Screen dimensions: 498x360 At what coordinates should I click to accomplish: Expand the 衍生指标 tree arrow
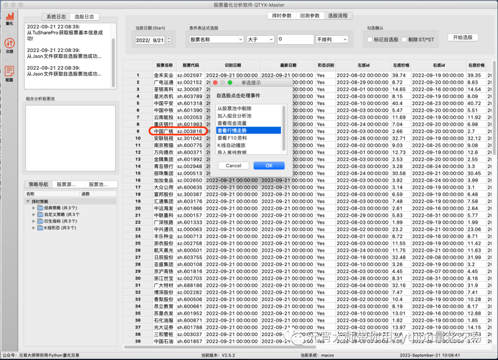pyautogui.click(x=34, y=221)
